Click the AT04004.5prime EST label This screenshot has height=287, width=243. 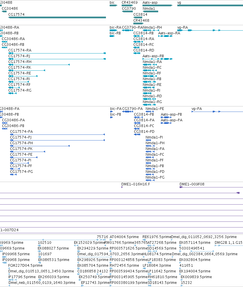click(x=124, y=237)
